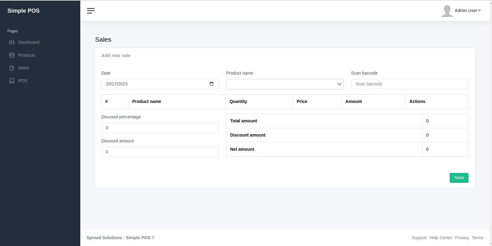Click the hamburger menu toggle icon

point(91,11)
